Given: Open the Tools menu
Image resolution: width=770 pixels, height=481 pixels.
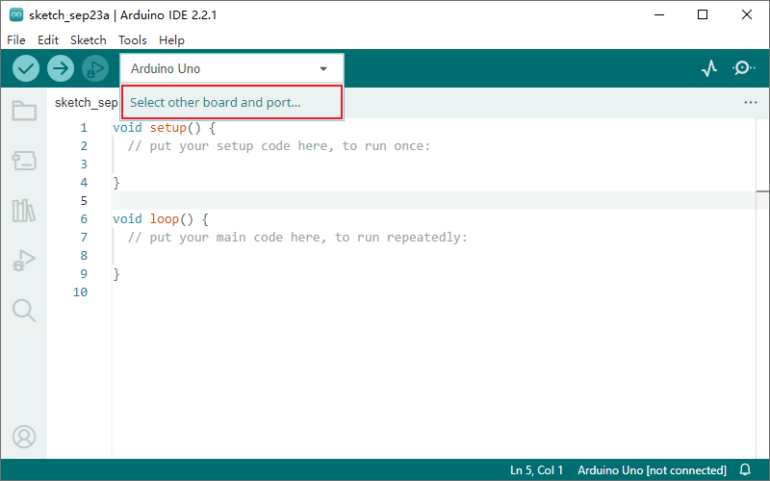Looking at the screenshot, I should (x=133, y=40).
